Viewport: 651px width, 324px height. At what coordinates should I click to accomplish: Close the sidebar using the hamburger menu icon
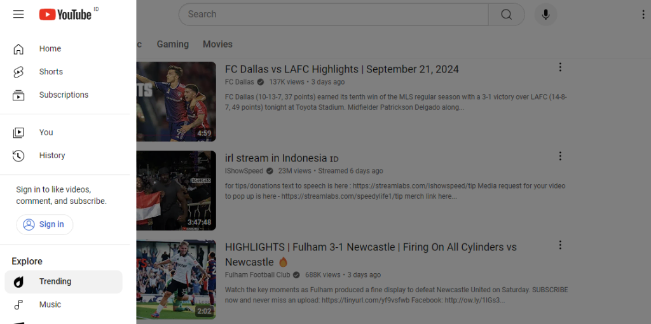coord(18,14)
